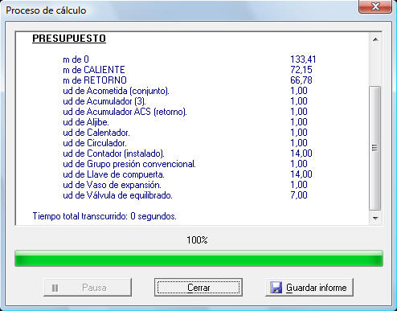Screen dimensions: 397x311
Task: Click the value 7,00
Action: click(299, 195)
